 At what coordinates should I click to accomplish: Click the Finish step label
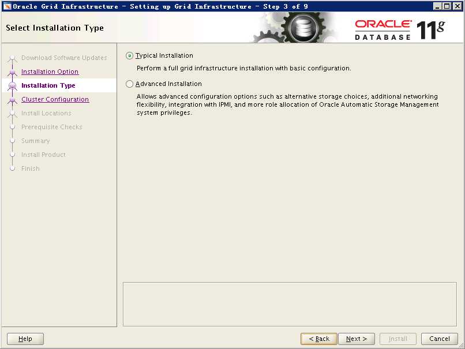[x=30, y=168]
